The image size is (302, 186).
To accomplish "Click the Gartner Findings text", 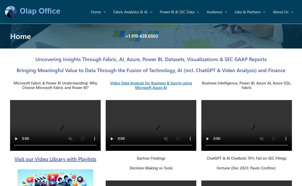I will pyautogui.click(x=151, y=158).
